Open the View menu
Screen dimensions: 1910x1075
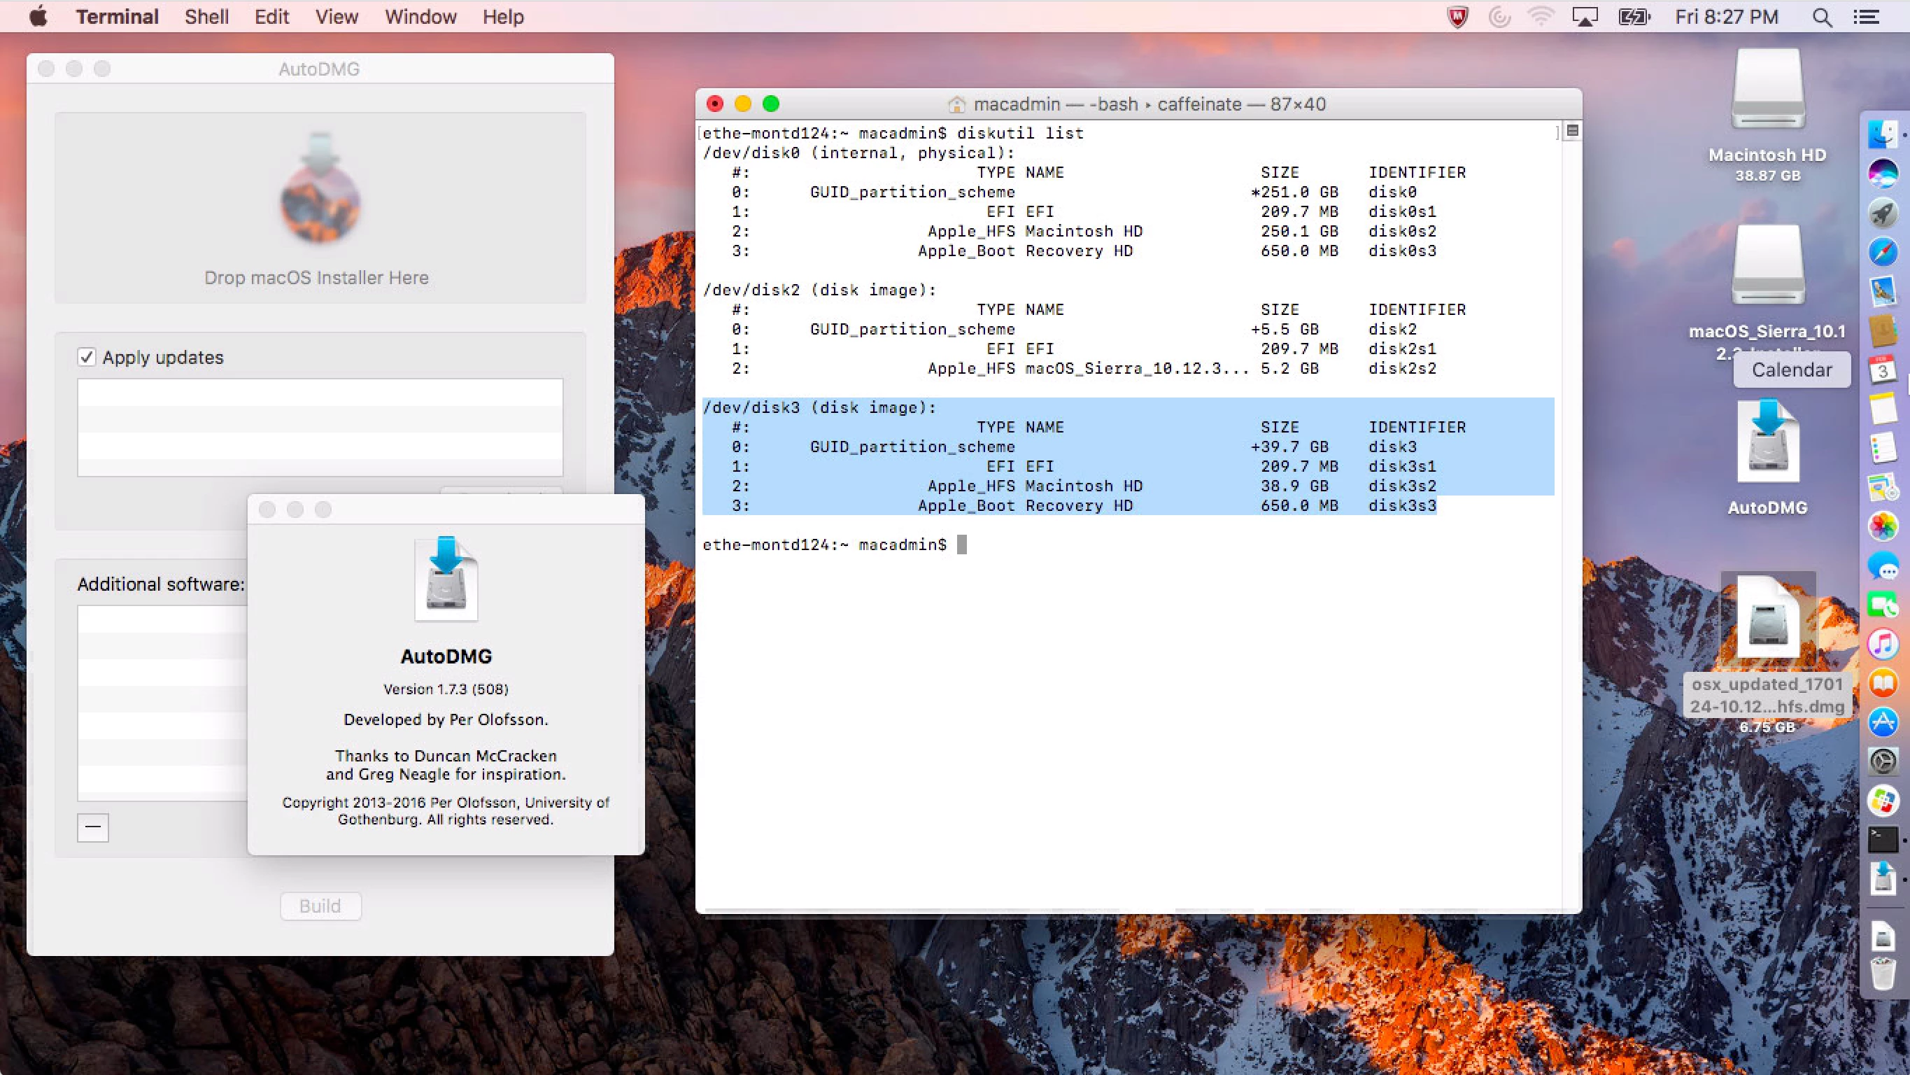click(x=337, y=16)
